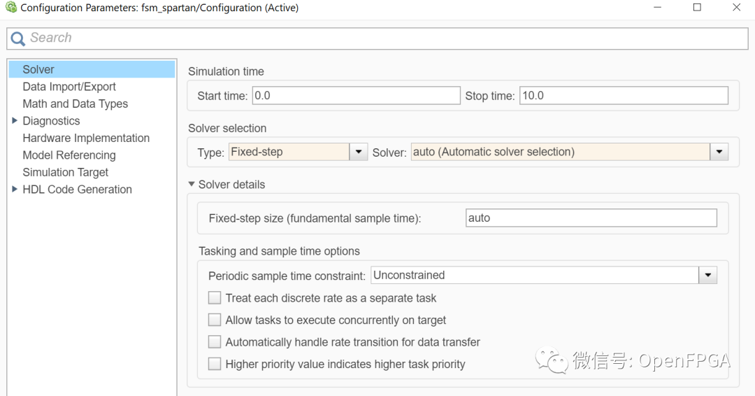755x396 pixels.
Task: Click the Stop time input field
Action: [623, 96]
